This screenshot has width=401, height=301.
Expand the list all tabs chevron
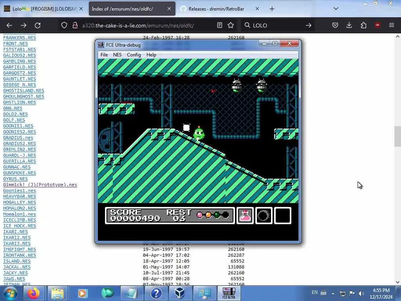click(x=336, y=9)
